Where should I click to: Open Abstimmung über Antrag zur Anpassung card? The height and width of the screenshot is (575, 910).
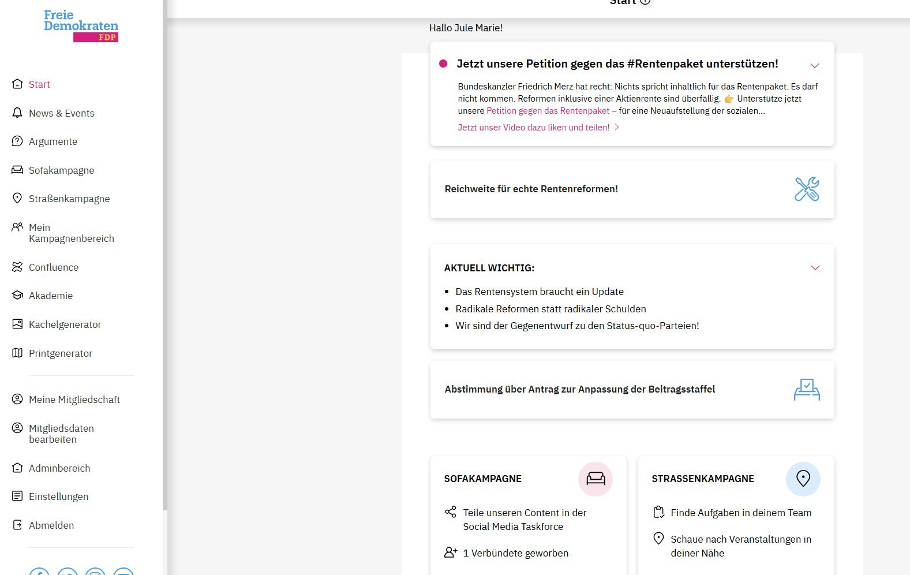point(632,390)
